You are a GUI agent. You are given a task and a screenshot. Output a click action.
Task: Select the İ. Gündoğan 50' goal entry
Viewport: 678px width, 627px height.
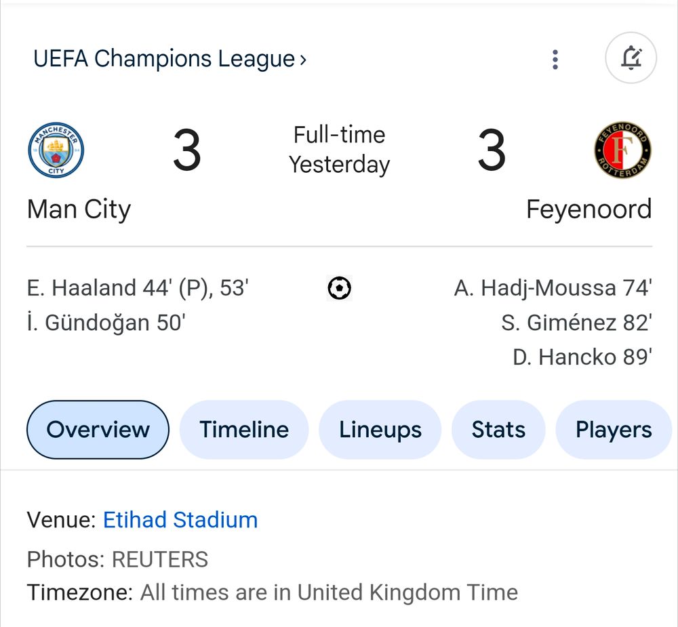[106, 323]
